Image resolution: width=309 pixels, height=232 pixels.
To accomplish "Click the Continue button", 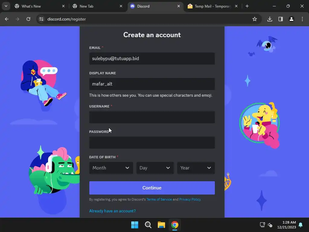I will coord(152,188).
